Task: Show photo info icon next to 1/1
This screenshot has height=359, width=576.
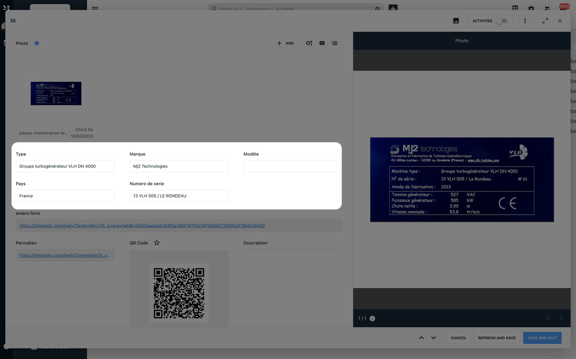Action: click(372, 318)
